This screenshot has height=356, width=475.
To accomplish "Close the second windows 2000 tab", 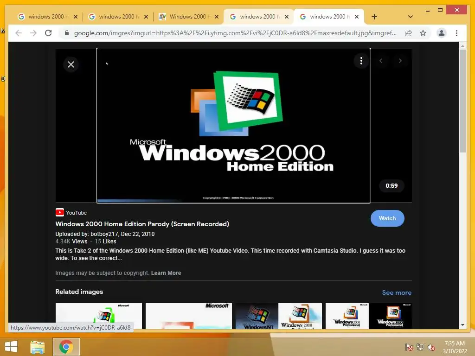I will coord(146,17).
